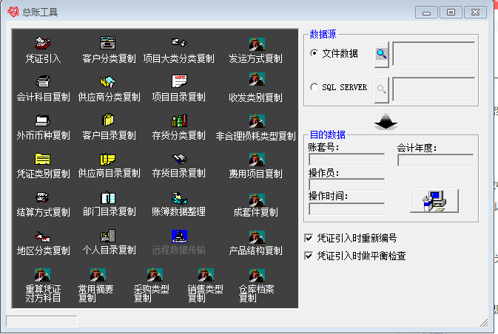Open the 费用项目复制 icon
The image size is (498, 334).
(257, 160)
